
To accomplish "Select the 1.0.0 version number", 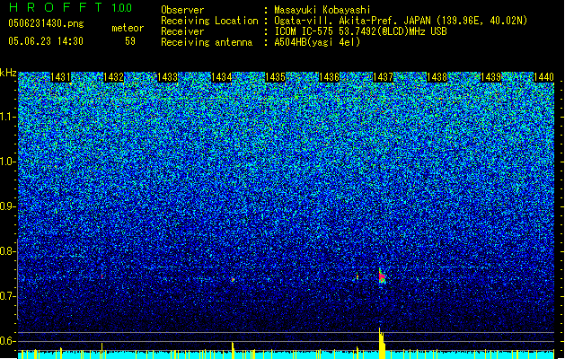I will coord(121,7).
